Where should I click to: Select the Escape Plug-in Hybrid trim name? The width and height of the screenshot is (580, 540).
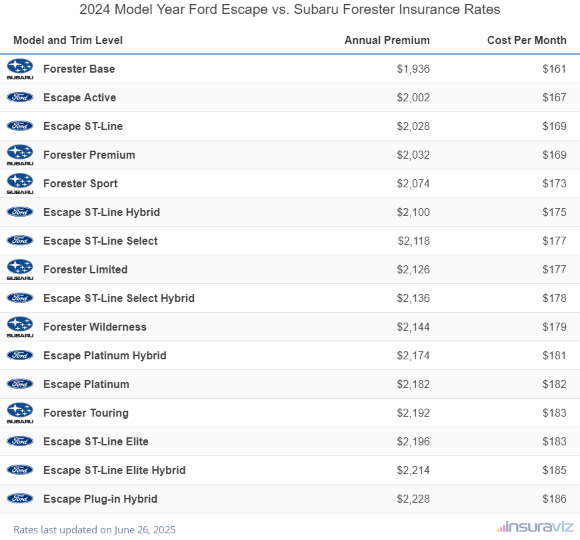100,499
